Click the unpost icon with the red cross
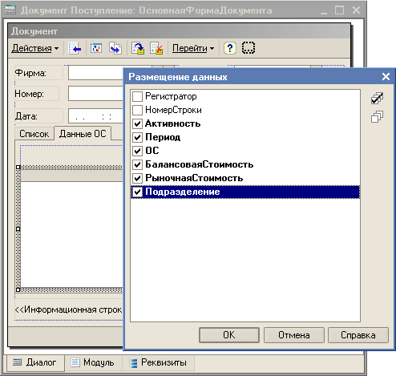Image resolution: width=396 pixels, height=376 pixels. 156,48
